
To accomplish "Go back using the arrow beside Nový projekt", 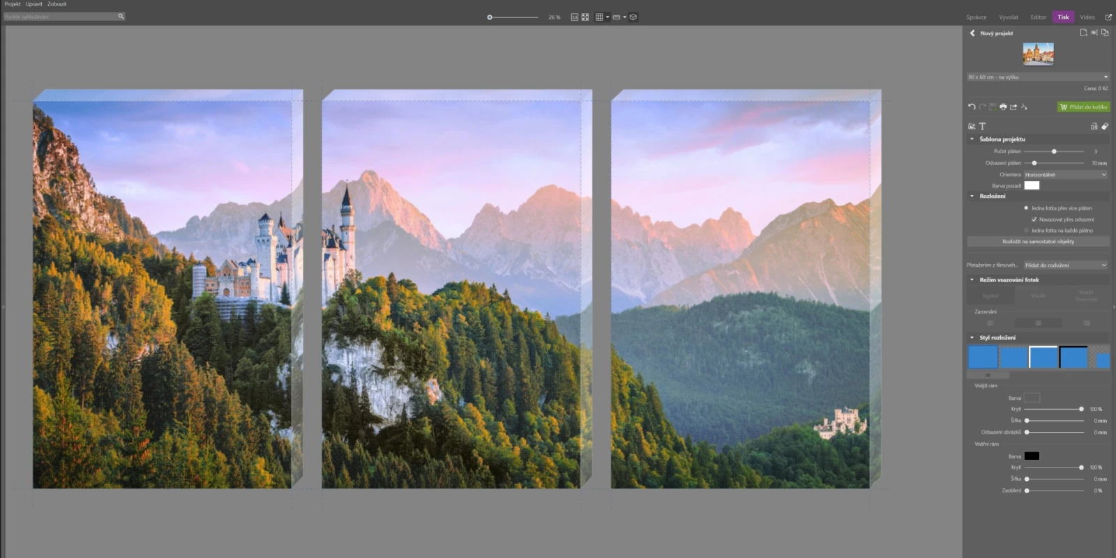I will [x=972, y=33].
